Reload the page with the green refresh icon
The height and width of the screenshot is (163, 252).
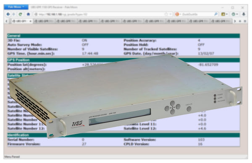point(21,14)
